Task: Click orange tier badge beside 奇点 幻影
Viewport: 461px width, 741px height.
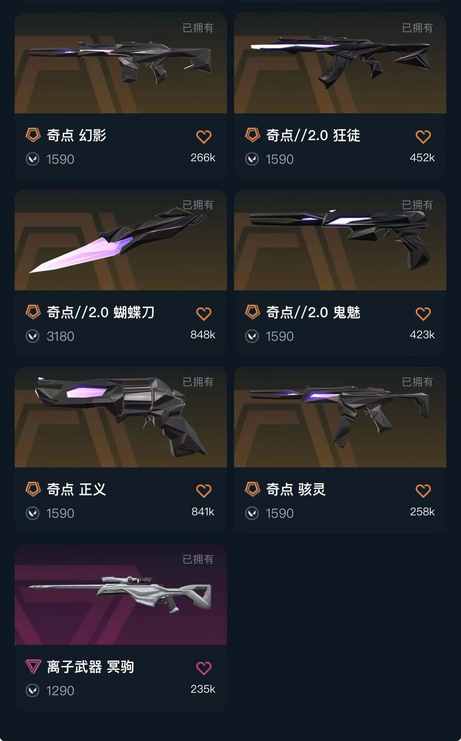Action: (33, 135)
